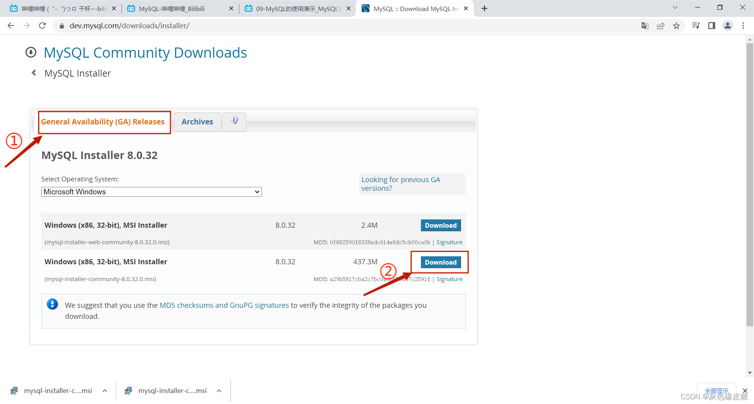Open the Archives tab
Viewport: 754px width, 404px height.
197,122
